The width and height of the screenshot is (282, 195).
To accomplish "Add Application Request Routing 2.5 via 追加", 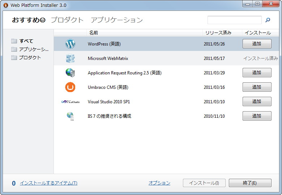I will 257,73.
